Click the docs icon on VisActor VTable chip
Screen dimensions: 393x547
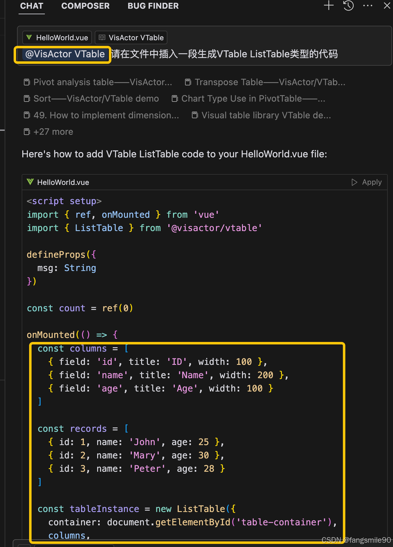[x=102, y=38]
